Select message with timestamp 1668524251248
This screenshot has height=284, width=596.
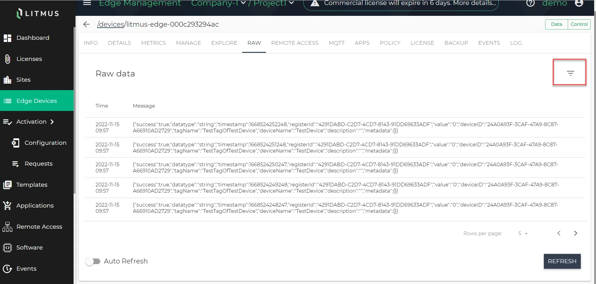point(335,148)
